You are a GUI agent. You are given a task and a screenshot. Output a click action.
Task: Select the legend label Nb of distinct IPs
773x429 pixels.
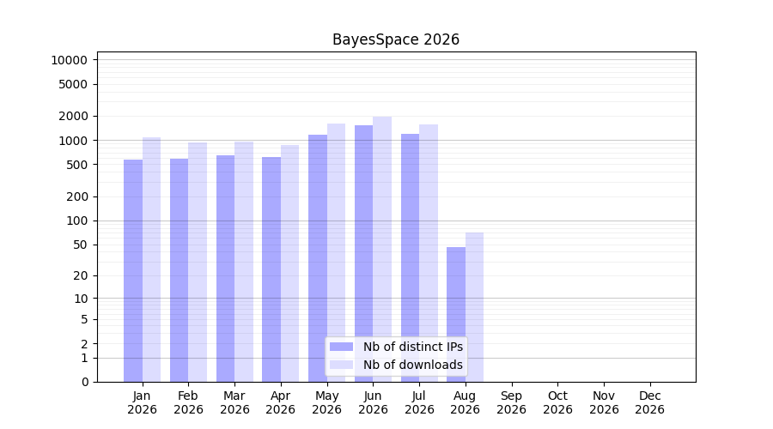tap(413, 347)
